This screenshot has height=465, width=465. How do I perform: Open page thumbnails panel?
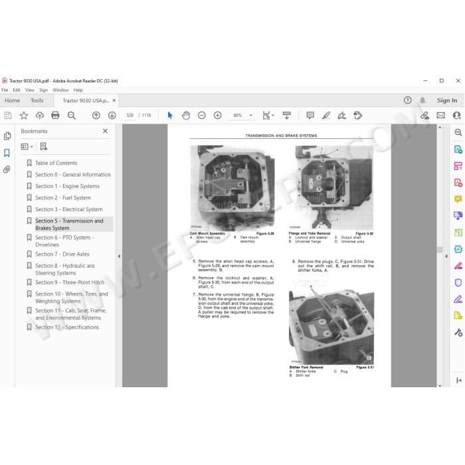[x=7, y=136]
